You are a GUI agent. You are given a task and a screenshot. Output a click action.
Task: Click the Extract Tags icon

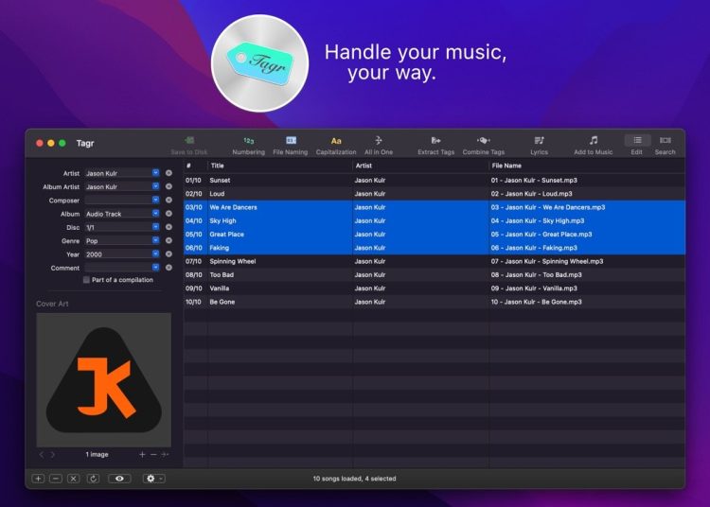[435, 144]
